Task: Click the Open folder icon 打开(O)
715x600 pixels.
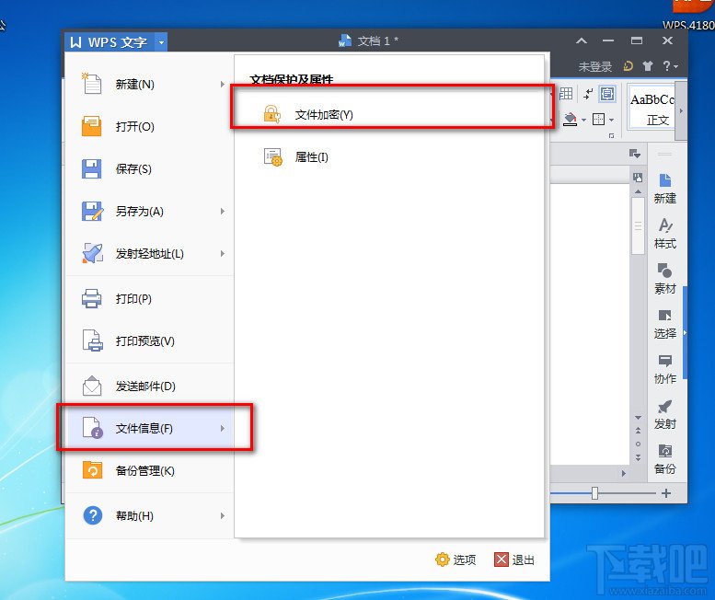Action: (x=92, y=126)
